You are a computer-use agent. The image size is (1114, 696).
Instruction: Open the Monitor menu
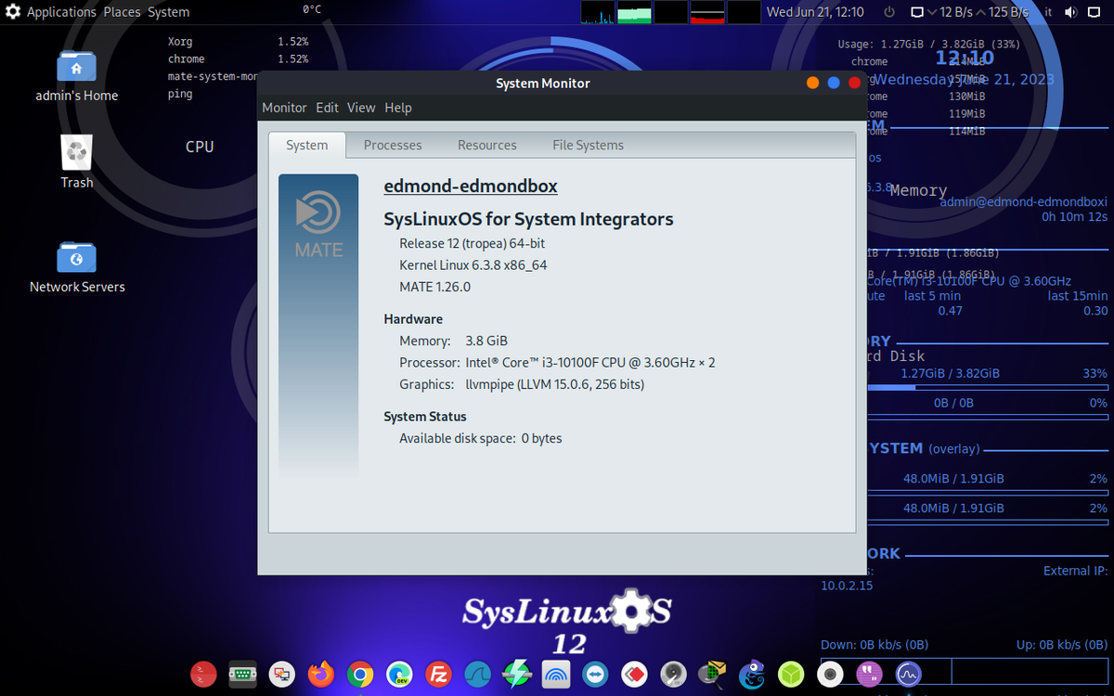pos(284,108)
